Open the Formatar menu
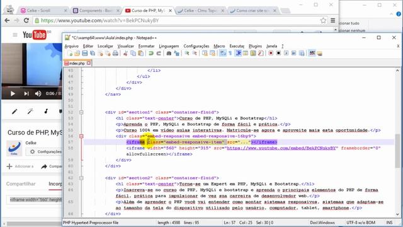 146,46
